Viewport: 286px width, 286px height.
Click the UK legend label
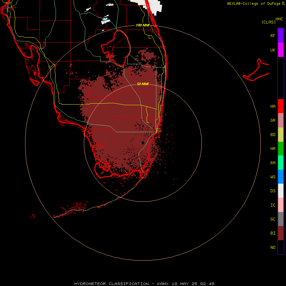(273, 50)
